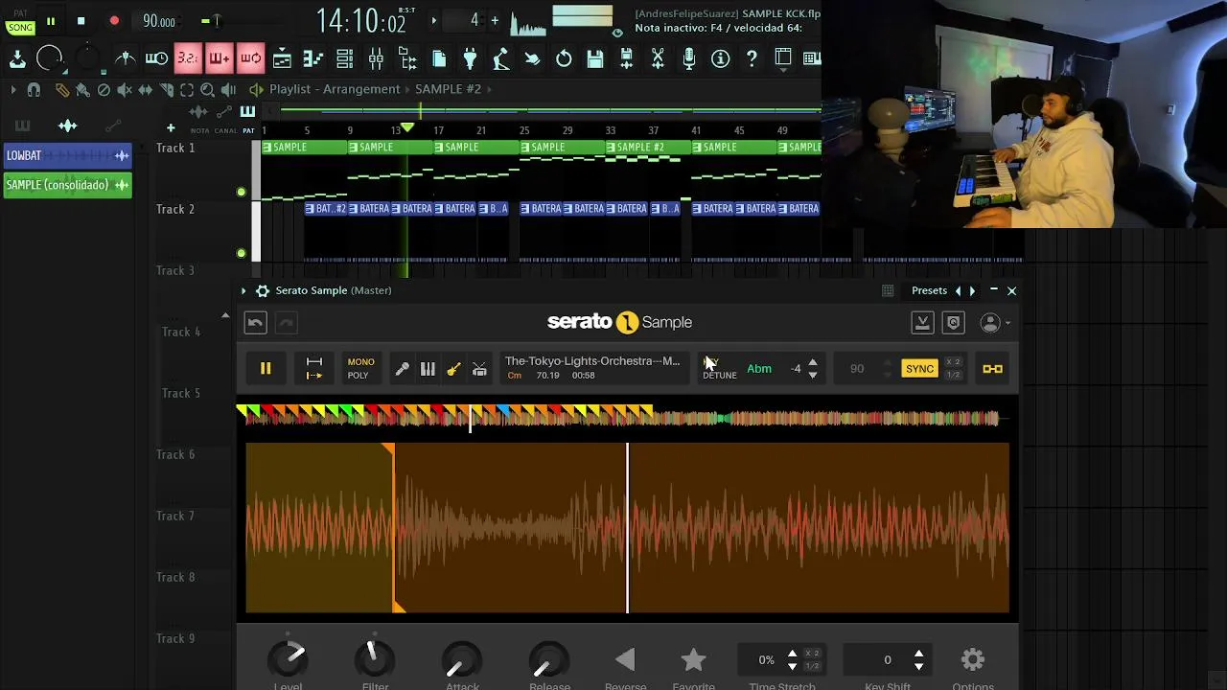Open the plugin picker plug icon

(470, 58)
